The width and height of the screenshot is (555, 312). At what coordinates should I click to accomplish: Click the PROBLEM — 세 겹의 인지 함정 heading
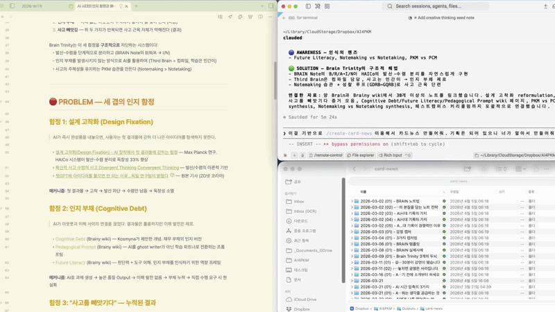101,102
